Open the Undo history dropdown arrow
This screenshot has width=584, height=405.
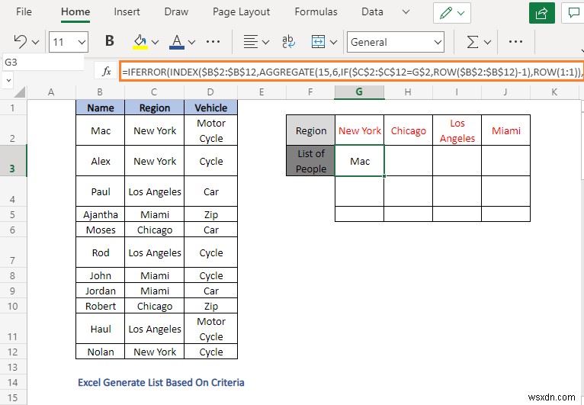pyautogui.click(x=35, y=42)
